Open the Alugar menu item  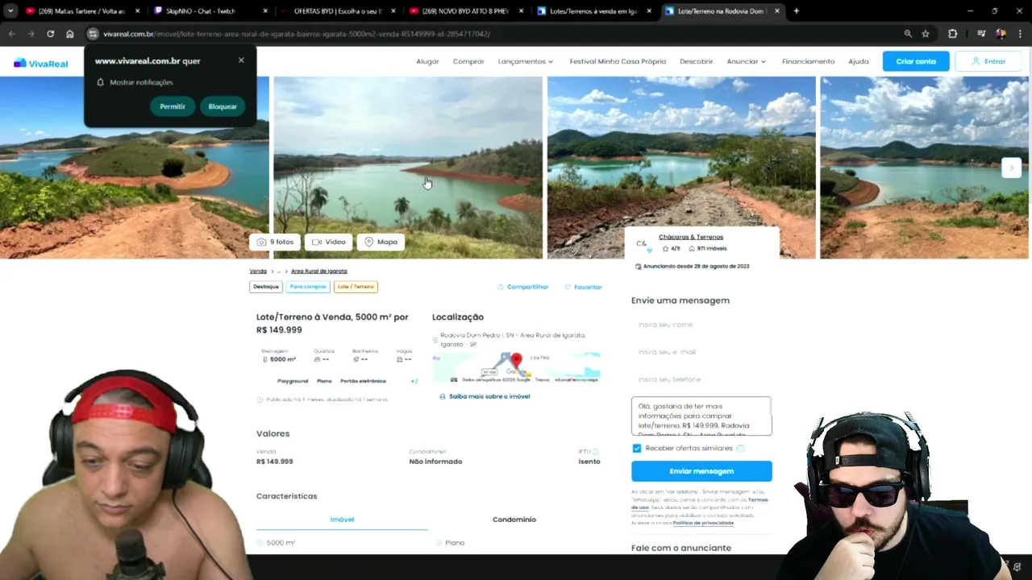click(427, 61)
